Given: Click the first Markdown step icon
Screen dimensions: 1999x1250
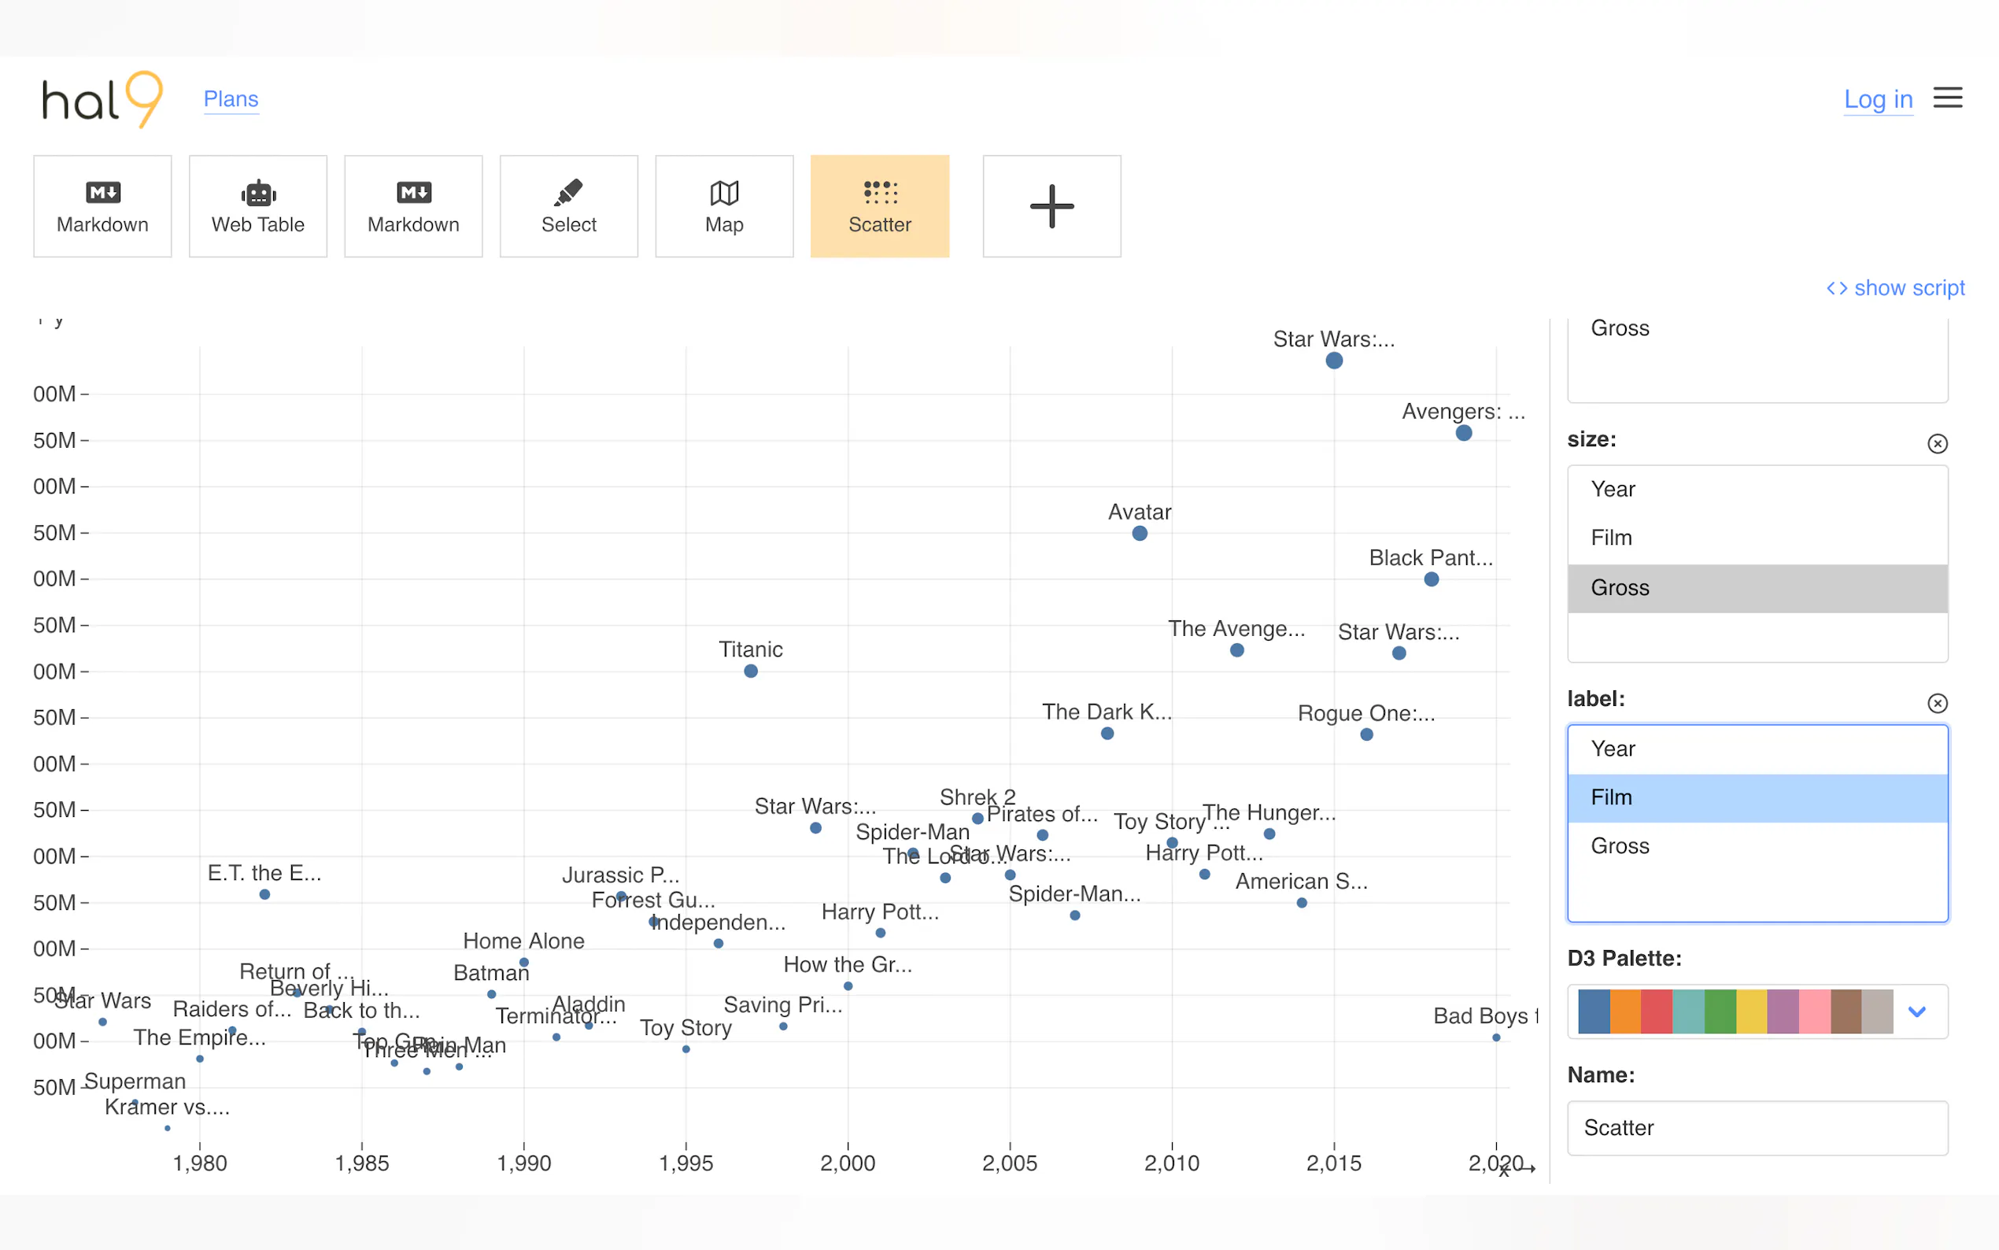Looking at the screenshot, I should pyautogui.click(x=102, y=194).
